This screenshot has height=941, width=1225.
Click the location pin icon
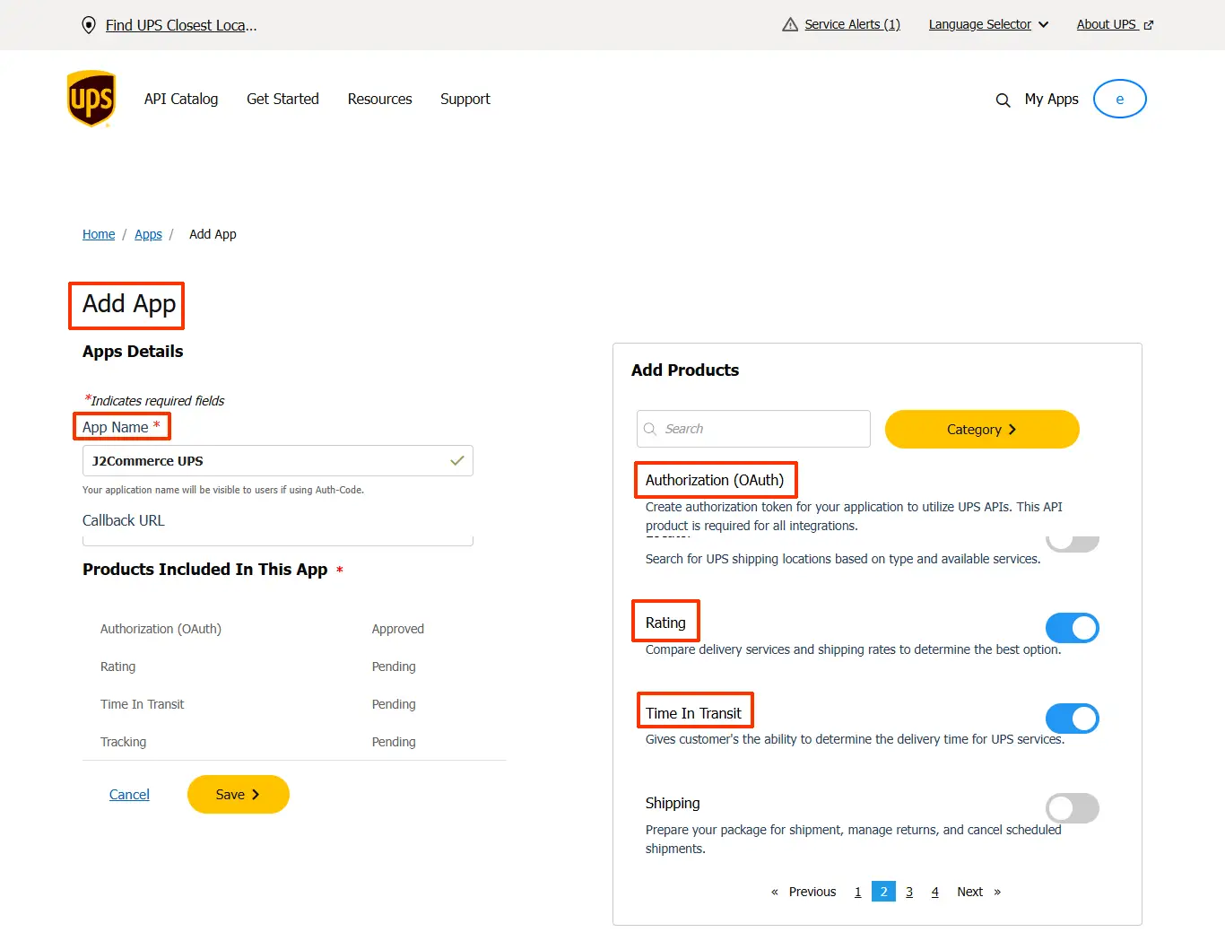pyautogui.click(x=88, y=25)
